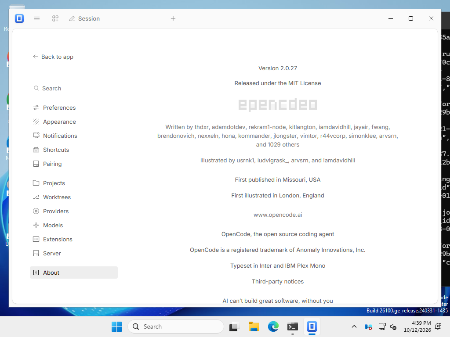Open the clock showing 4:39 PM
The width and height of the screenshot is (450, 337).
417,326
